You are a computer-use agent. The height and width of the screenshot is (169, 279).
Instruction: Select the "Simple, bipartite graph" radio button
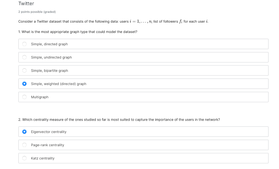24,70
